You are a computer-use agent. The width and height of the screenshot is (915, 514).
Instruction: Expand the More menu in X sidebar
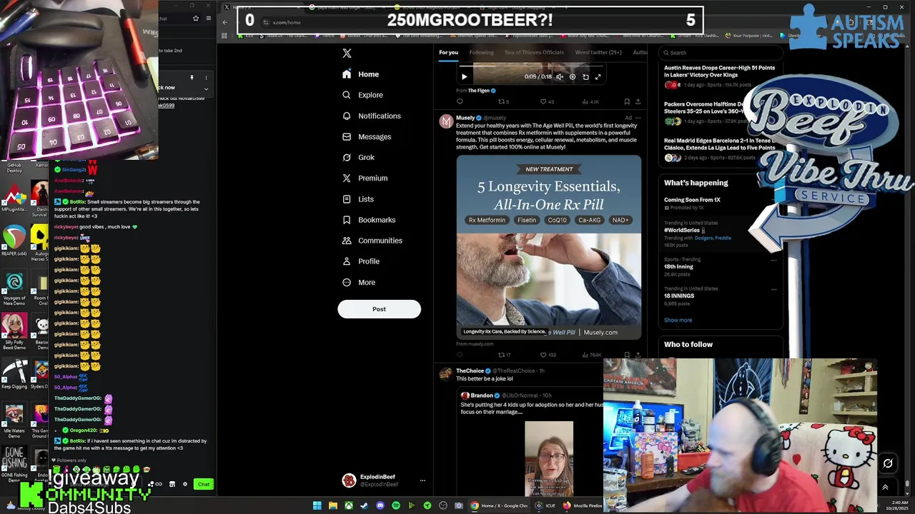pyautogui.click(x=358, y=282)
